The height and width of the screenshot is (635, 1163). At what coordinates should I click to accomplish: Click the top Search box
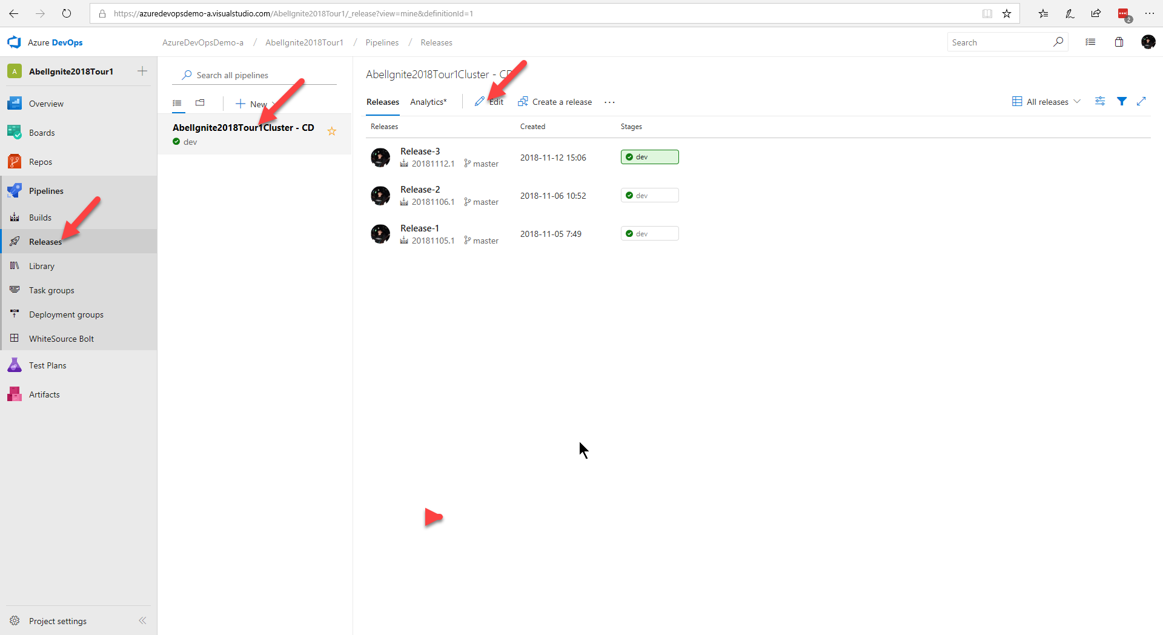1007,42
